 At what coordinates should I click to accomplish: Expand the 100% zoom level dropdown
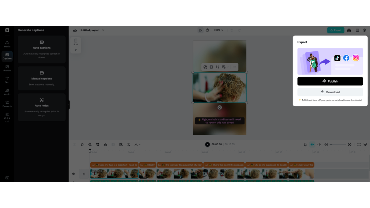click(x=218, y=30)
